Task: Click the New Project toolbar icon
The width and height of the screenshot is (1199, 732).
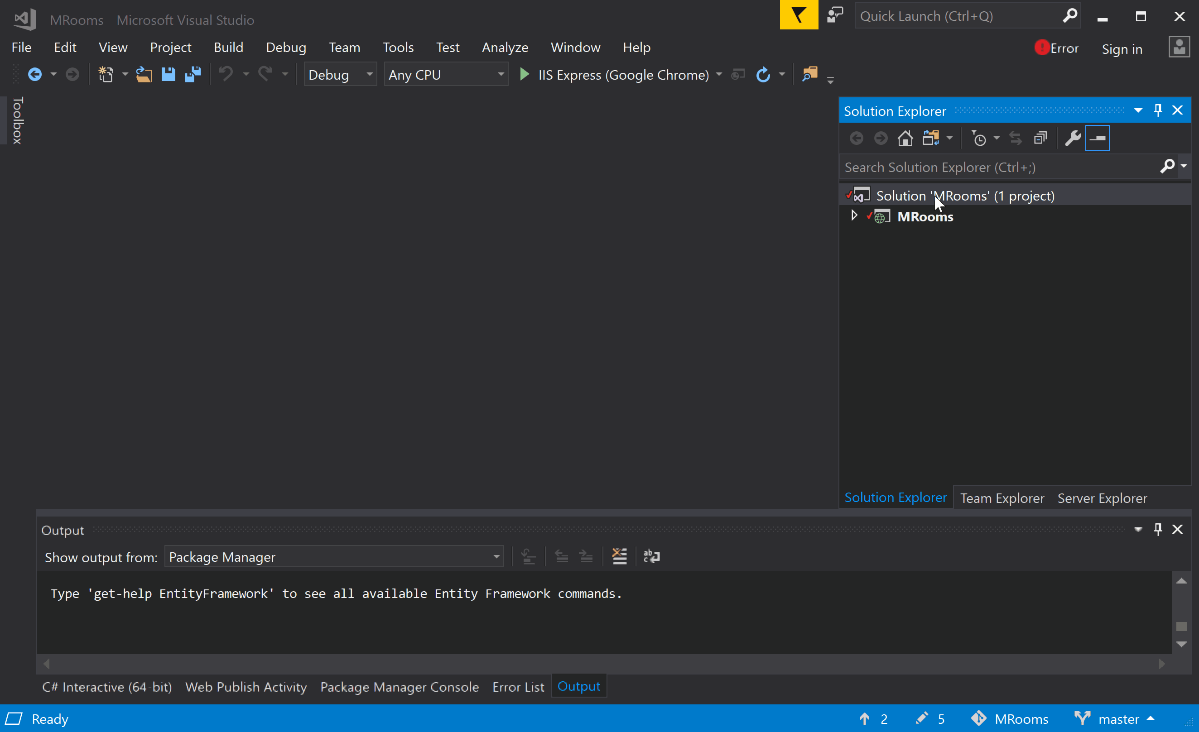Action: click(106, 74)
